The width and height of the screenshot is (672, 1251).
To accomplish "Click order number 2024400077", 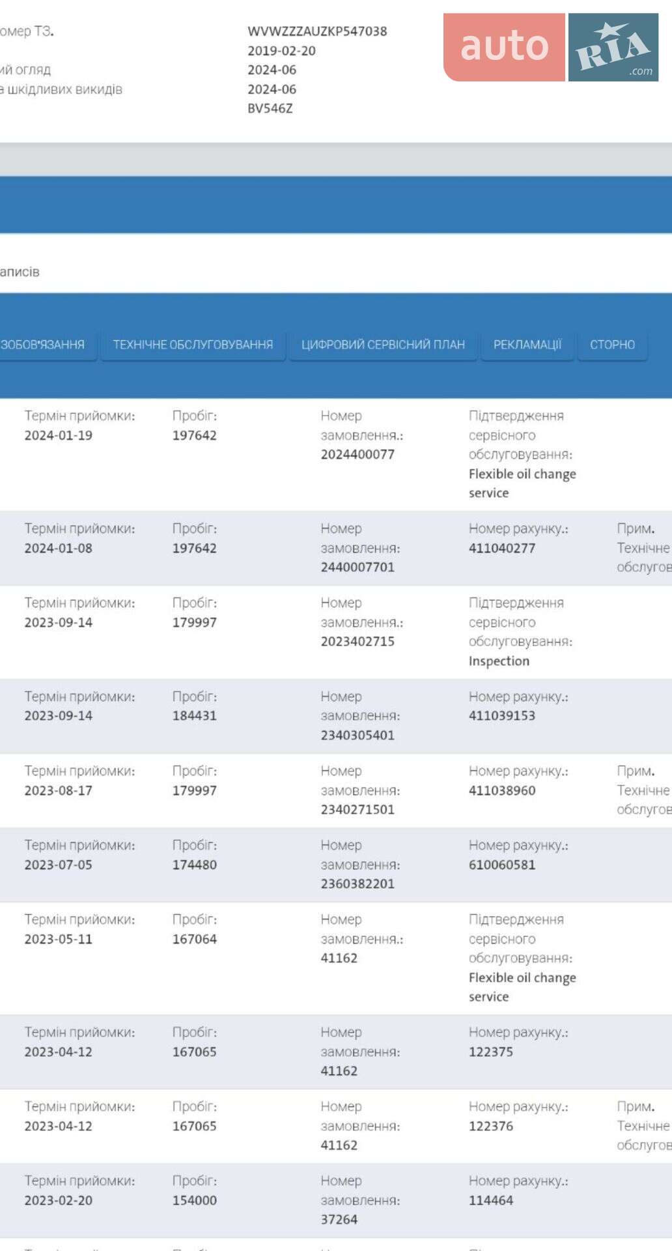I will pyautogui.click(x=357, y=454).
